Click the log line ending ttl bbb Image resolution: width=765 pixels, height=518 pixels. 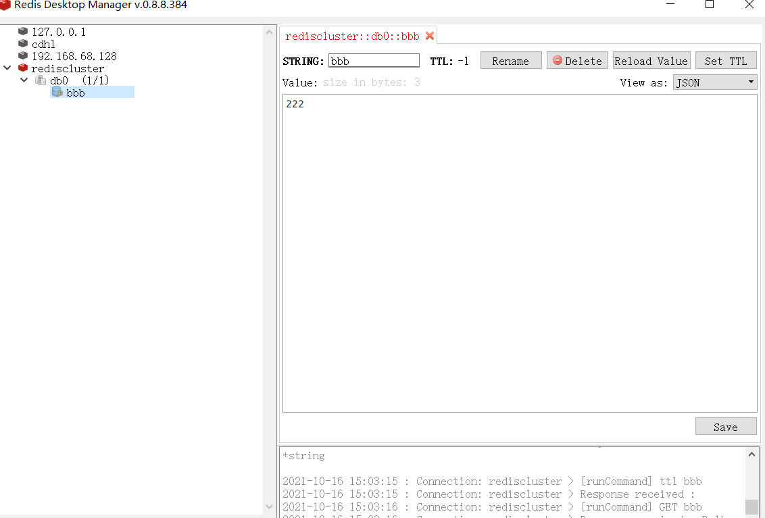coord(492,481)
